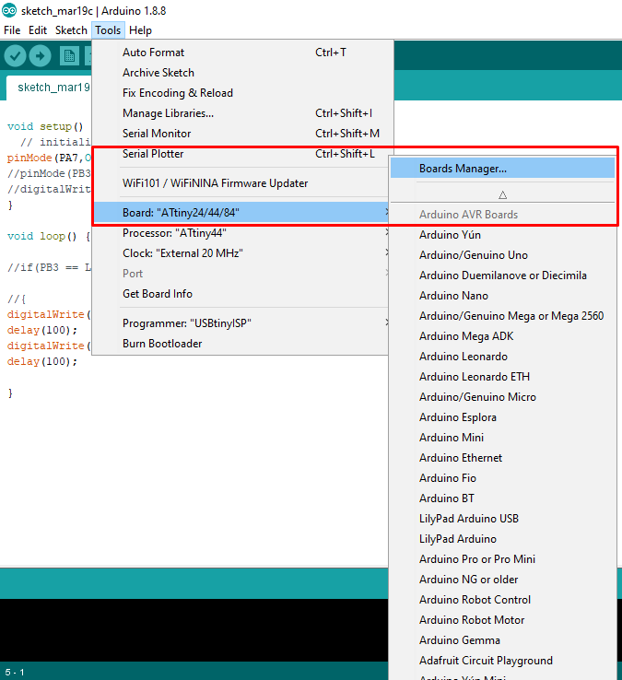Viewport: 622px width, 680px height.
Task: Select Arduino/Genuino Uno board
Action: (503, 255)
